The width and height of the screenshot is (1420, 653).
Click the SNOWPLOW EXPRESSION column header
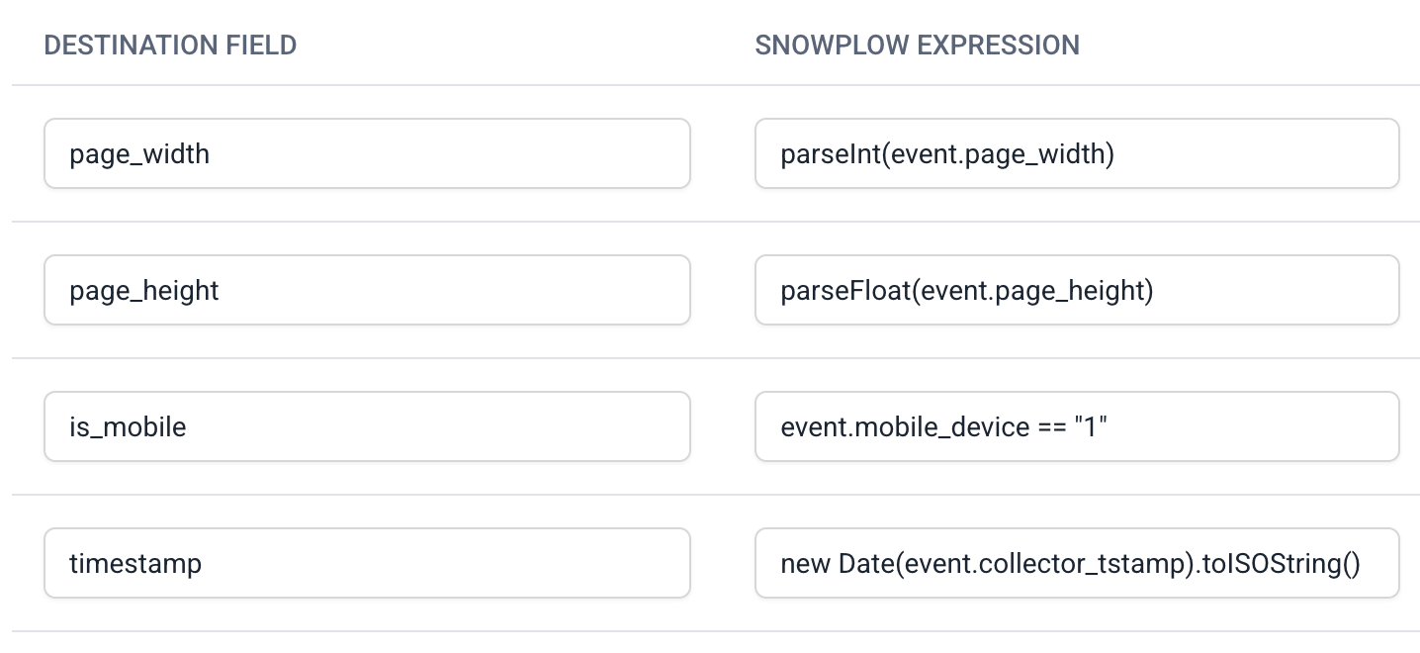coord(917,45)
